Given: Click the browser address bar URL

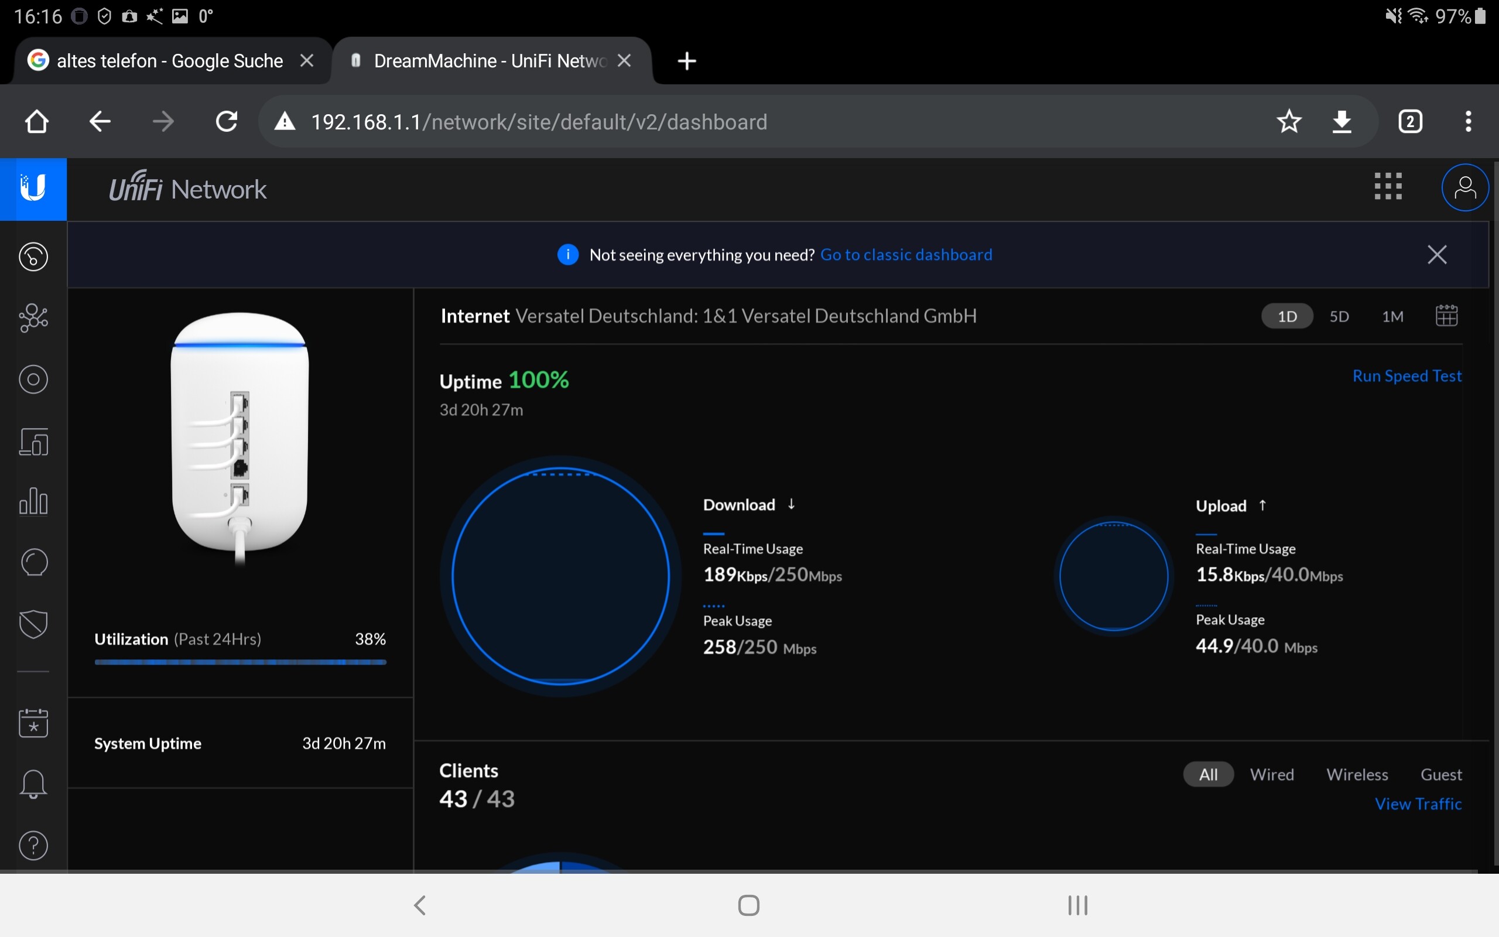Looking at the screenshot, I should tap(539, 122).
